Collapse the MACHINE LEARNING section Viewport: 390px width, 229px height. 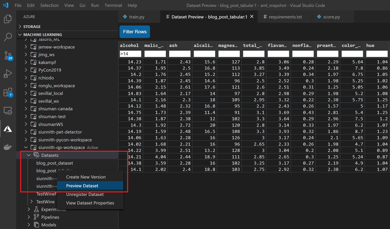tap(20, 34)
